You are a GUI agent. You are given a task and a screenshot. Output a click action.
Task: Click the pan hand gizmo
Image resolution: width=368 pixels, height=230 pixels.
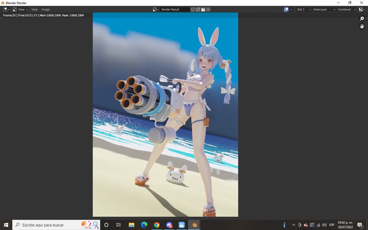tap(362, 26)
